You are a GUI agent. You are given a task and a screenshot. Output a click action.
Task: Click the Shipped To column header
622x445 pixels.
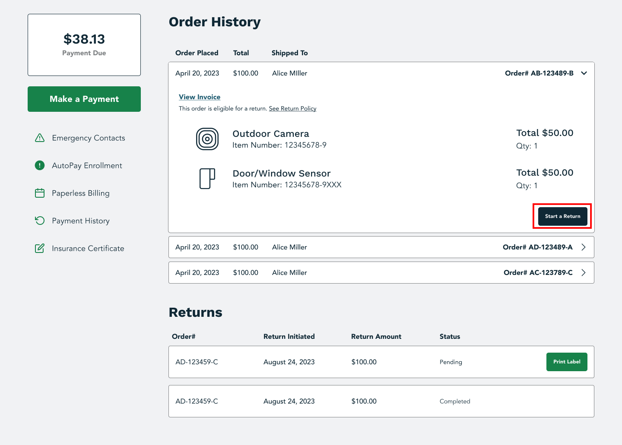click(289, 53)
